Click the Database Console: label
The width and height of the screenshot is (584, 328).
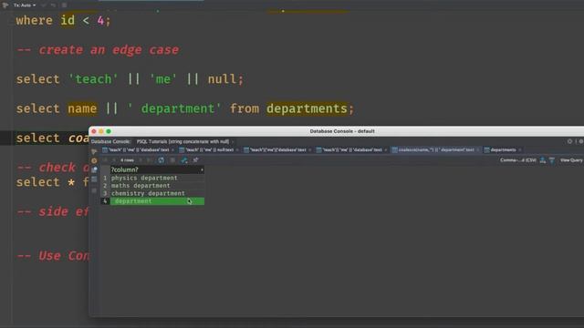point(111,141)
